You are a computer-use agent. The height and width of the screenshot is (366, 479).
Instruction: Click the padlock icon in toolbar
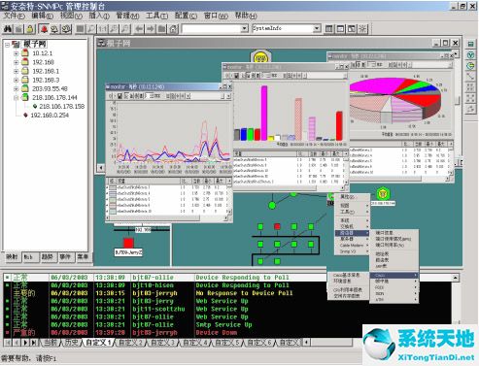[30, 29]
